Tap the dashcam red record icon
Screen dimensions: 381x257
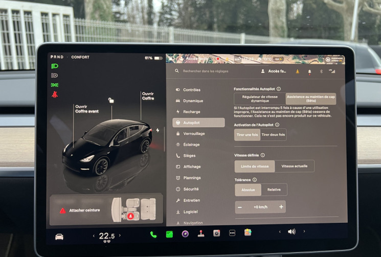(218, 59)
